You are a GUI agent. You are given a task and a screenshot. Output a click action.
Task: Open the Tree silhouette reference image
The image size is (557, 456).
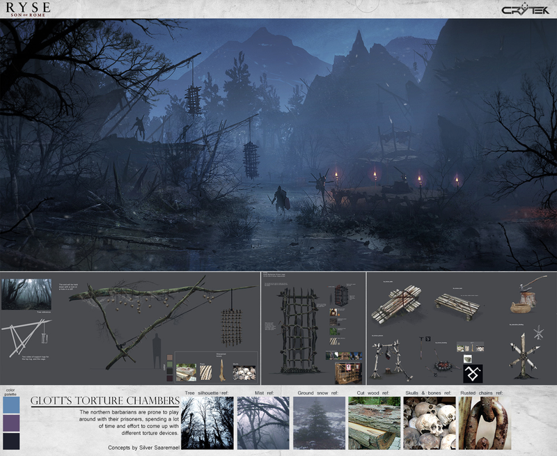[207, 423]
